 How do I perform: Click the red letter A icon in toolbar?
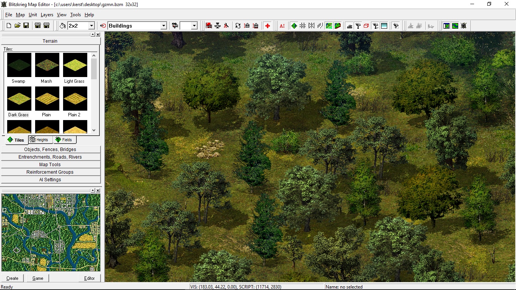[x=226, y=26]
